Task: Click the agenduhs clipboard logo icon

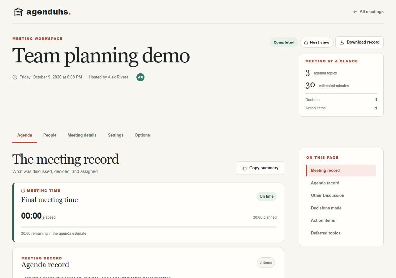Action: (19, 12)
